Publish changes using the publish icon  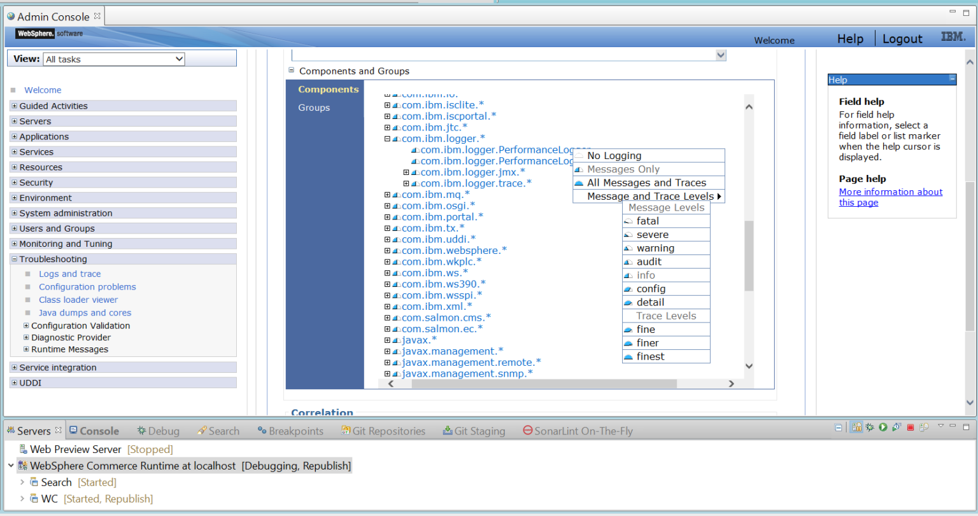pyautogui.click(x=923, y=427)
